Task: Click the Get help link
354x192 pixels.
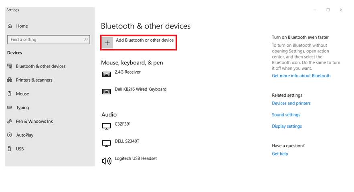Action: (280, 154)
